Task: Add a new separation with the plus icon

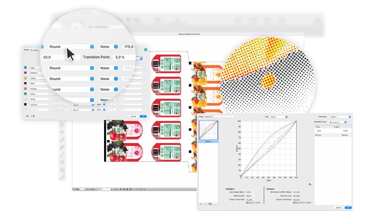Action: (x=27, y=116)
